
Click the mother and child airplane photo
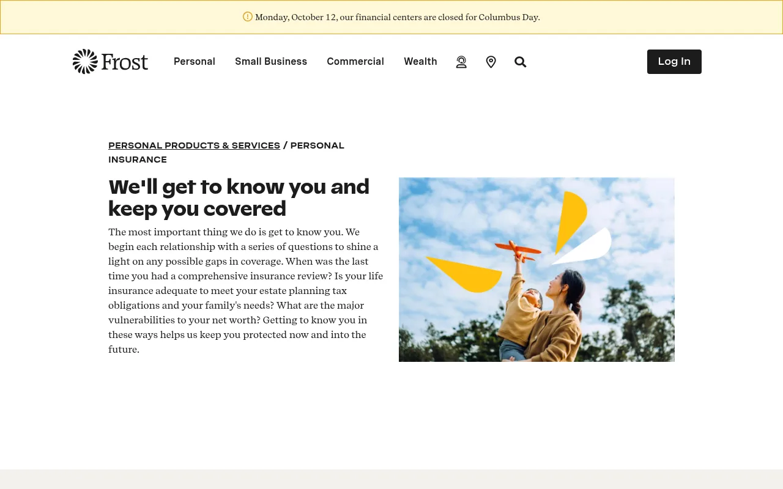pos(536,270)
